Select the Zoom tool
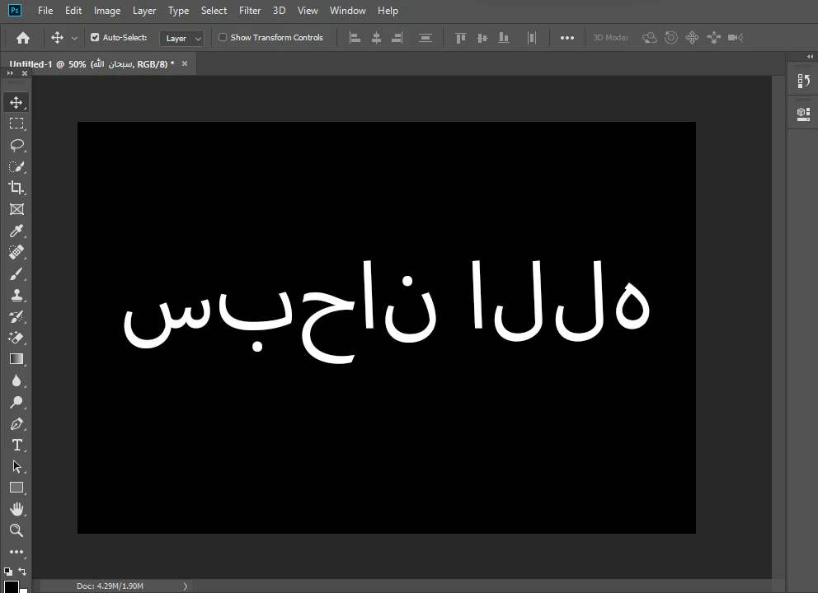This screenshot has height=593, width=818. (16, 530)
